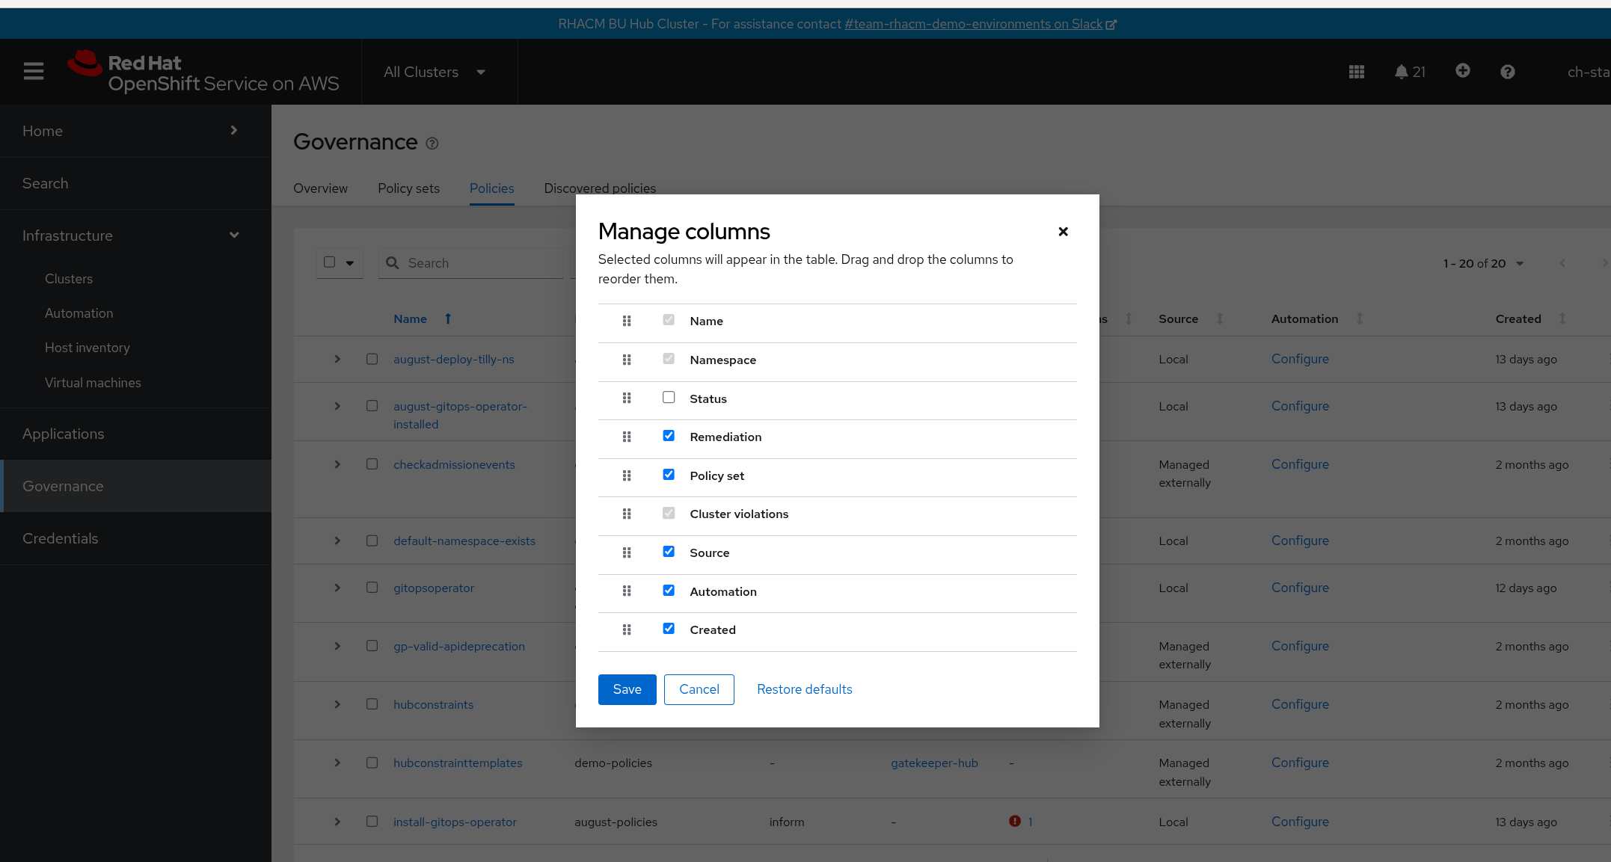Open the All Clusters dropdown
The image size is (1611, 862).
point(435,72)
